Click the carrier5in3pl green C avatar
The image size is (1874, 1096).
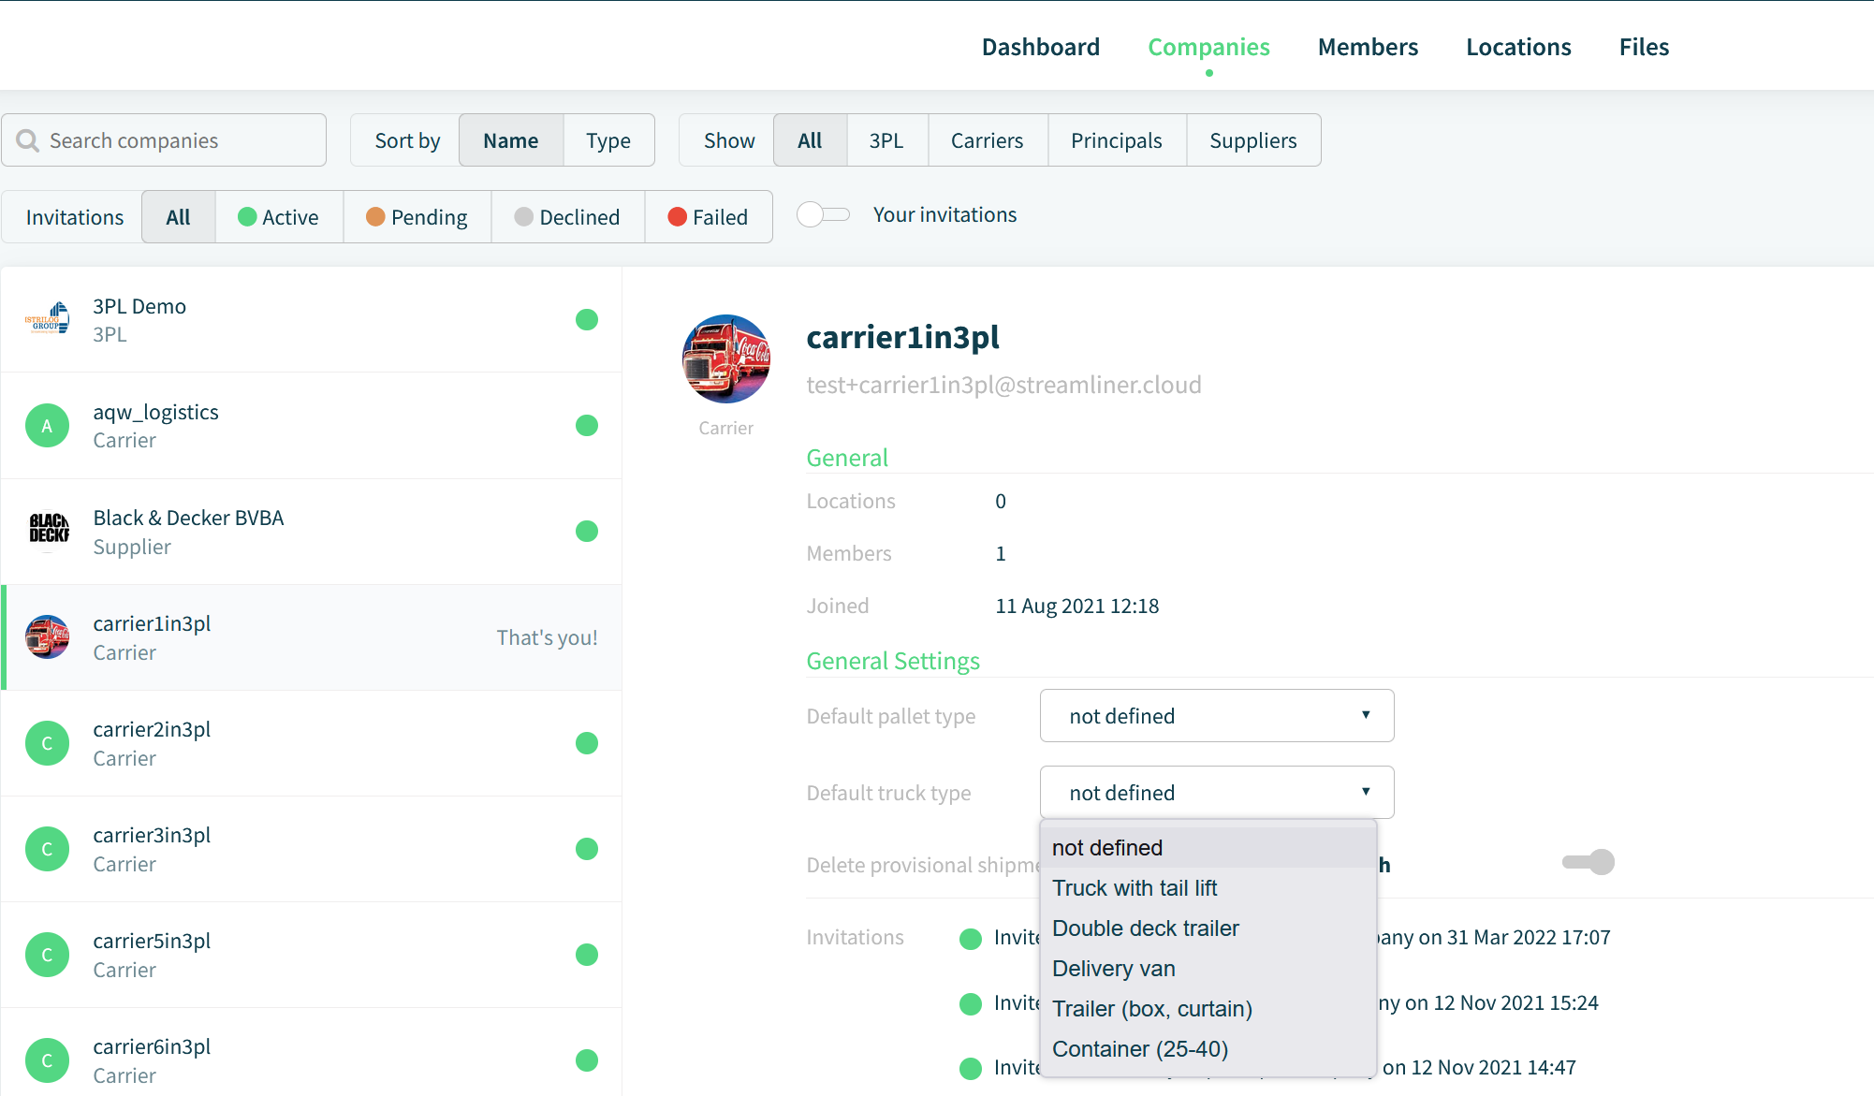[x=47, y=955]
